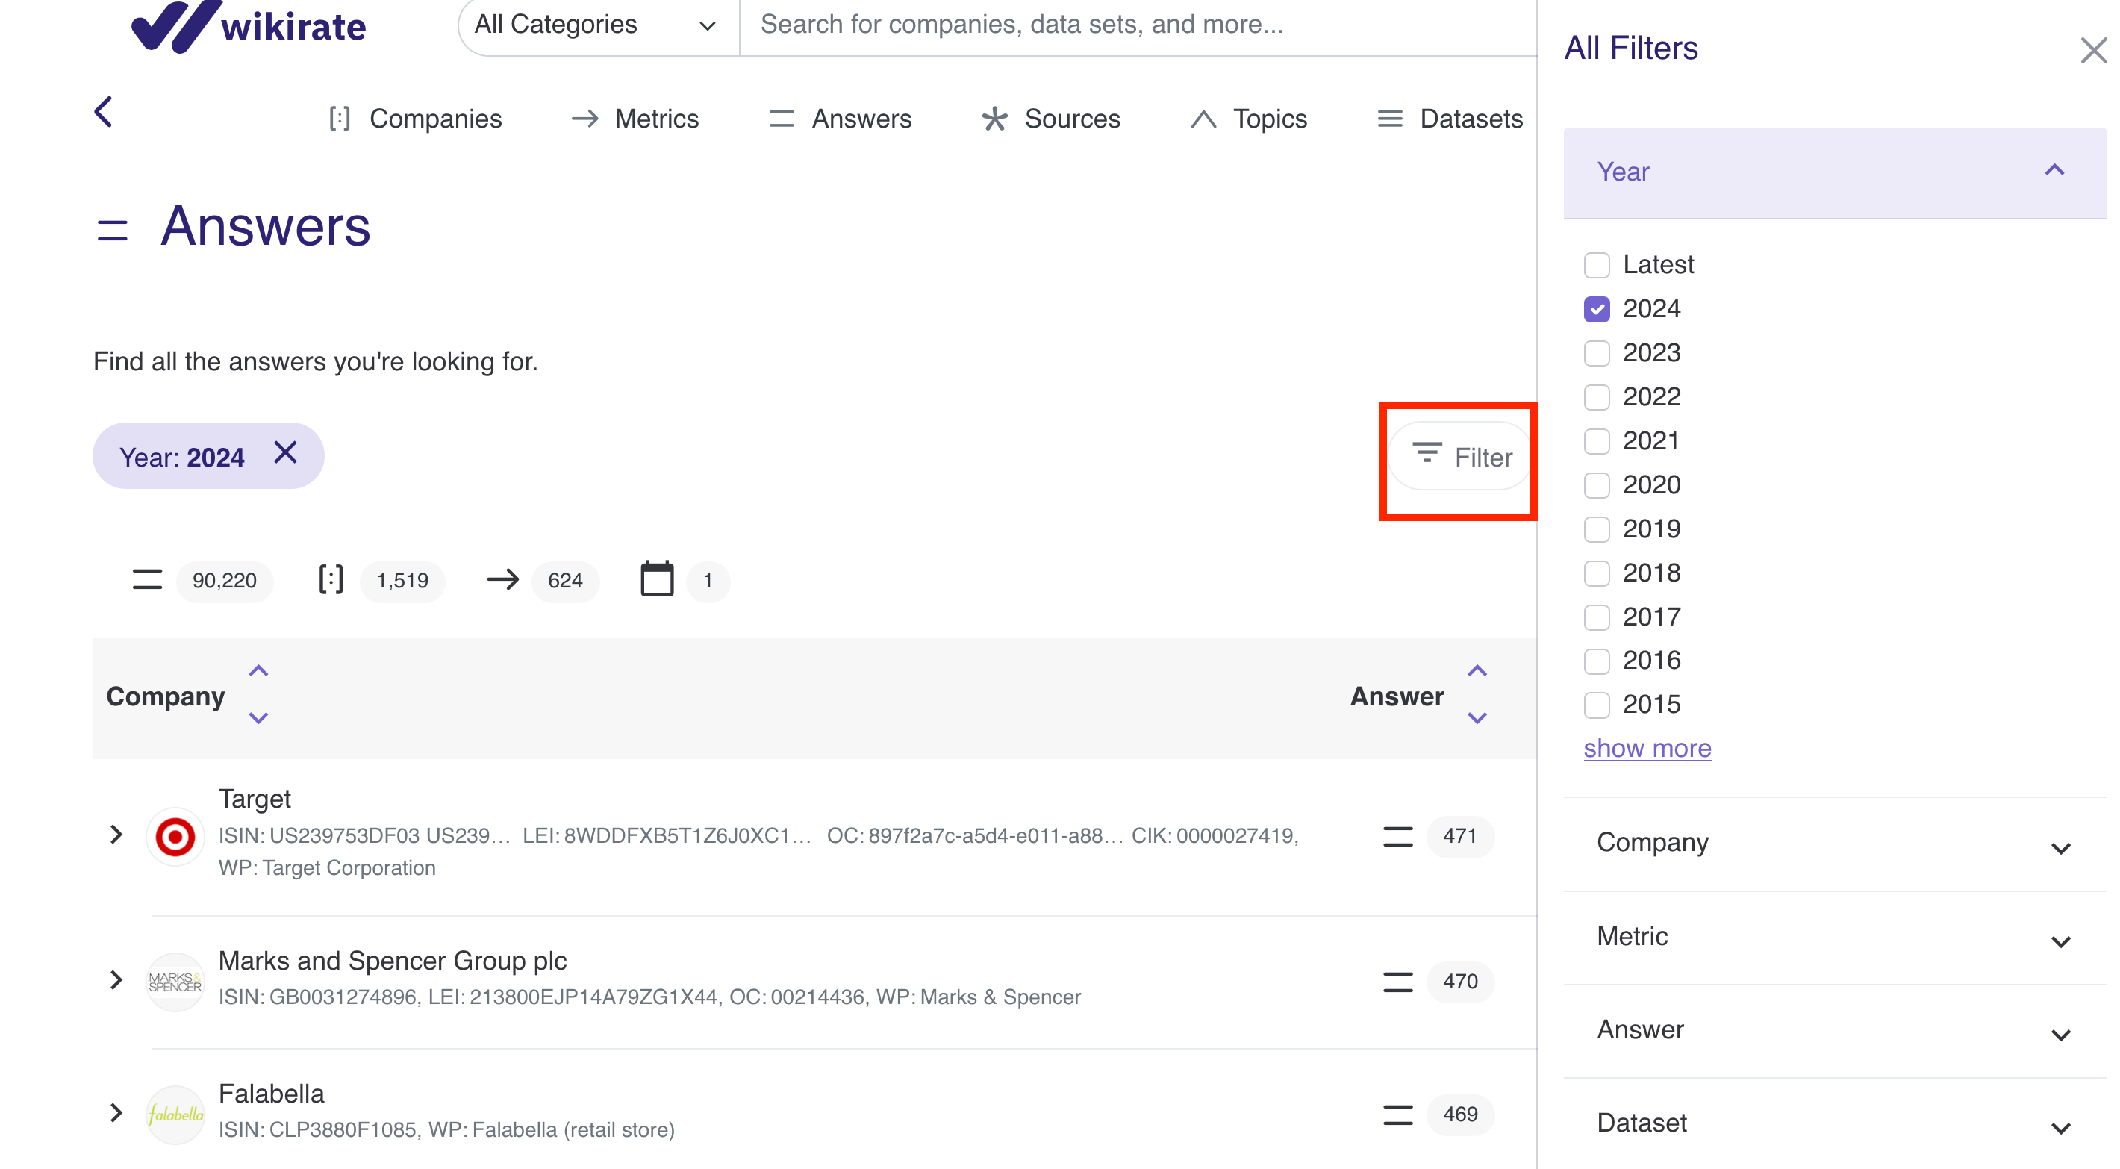
Task: Click the companies count icon beside 1,519
Action: [331, 579]
